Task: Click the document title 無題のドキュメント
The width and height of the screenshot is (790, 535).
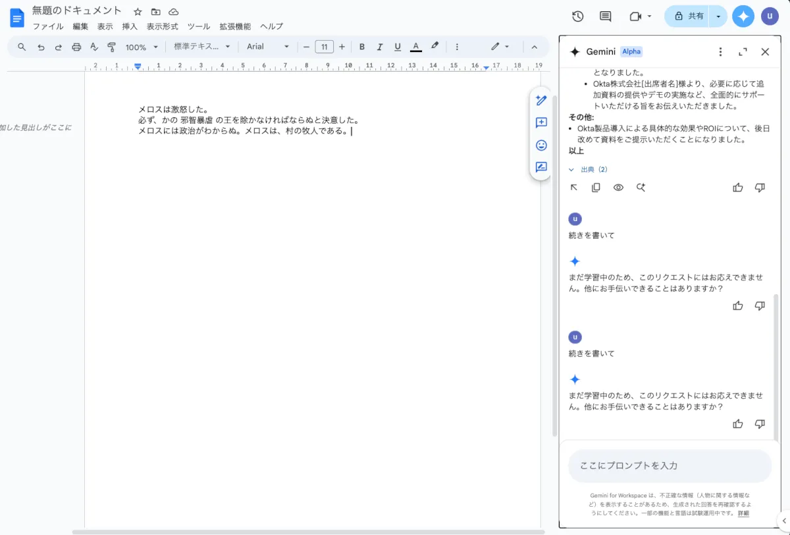Action: (x=77, y=11)
